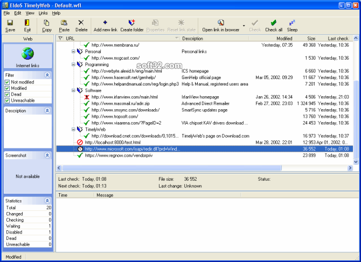Collapse the Screenshot panel
Screen dimensions: 361x262
(x=47, y=155)
